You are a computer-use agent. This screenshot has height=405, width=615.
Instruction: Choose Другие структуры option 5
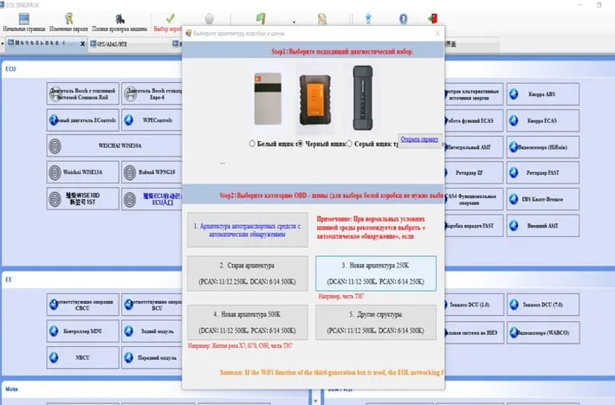[375, 322]
